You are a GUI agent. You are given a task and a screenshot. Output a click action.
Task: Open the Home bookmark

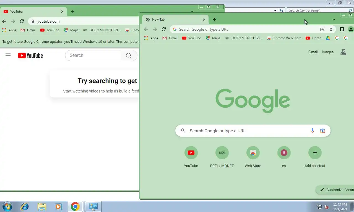(313, 38)
